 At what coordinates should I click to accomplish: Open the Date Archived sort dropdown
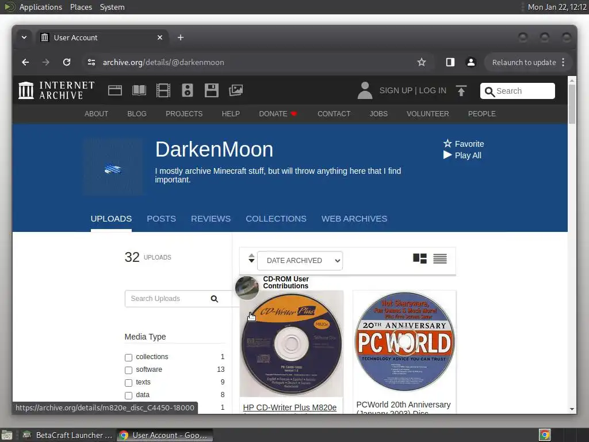[300, 261]
